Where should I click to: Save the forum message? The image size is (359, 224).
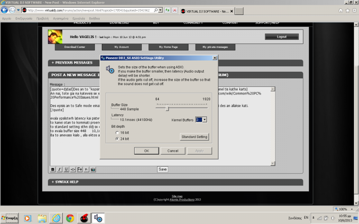[x=162, y=169]
